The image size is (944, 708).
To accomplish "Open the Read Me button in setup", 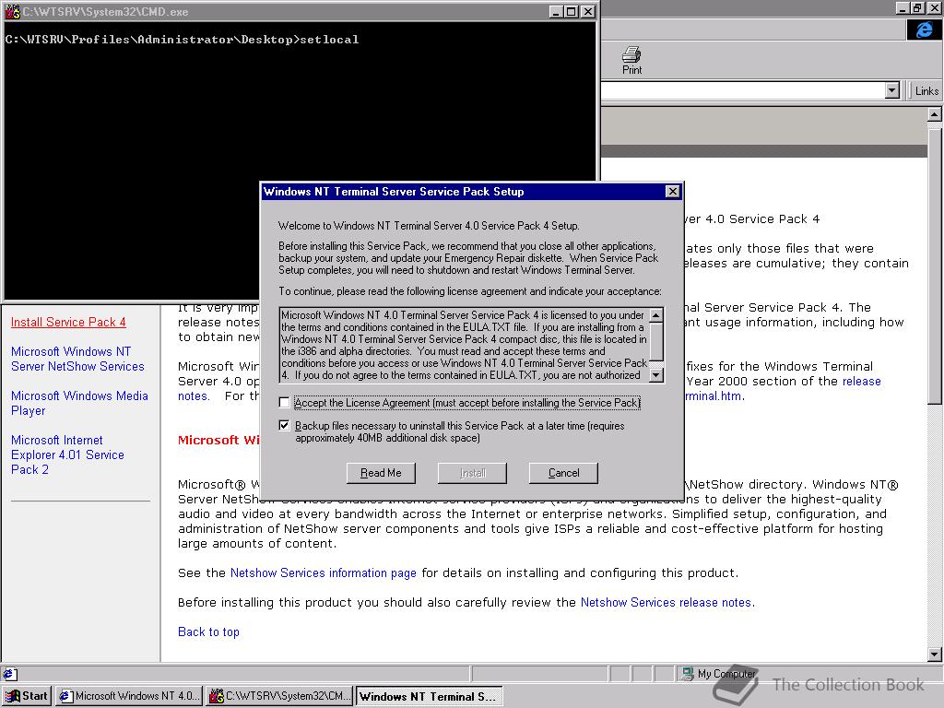I will [x=381, y=473].
